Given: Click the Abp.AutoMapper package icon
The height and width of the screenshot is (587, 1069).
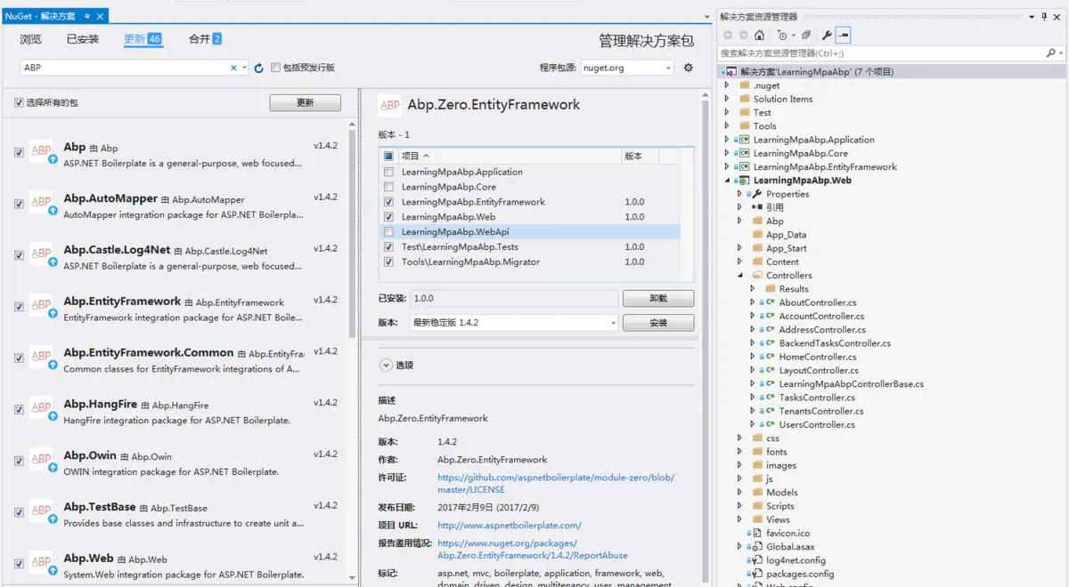Looking at the screenshot, I should [42, 204].
